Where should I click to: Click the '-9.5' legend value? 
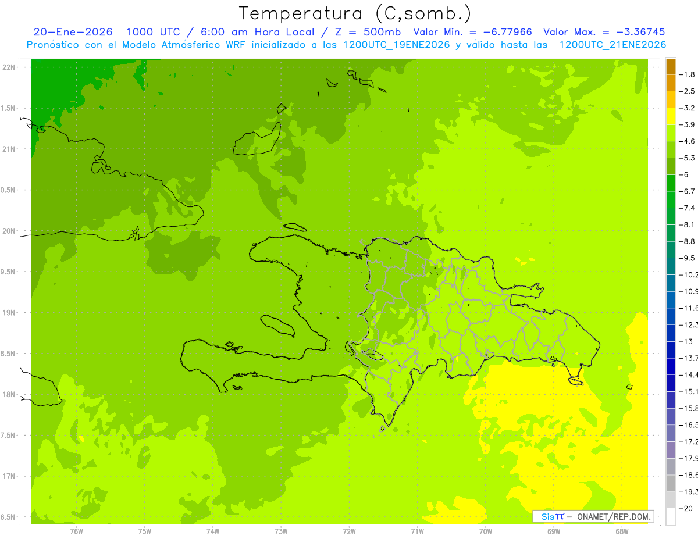click(687, 258)
